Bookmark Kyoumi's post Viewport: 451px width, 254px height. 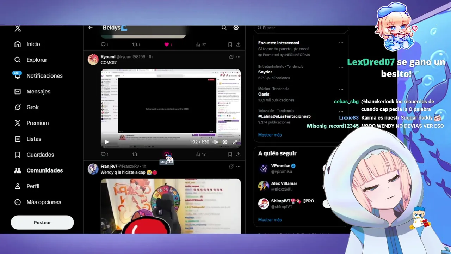[x=230, y=154]
